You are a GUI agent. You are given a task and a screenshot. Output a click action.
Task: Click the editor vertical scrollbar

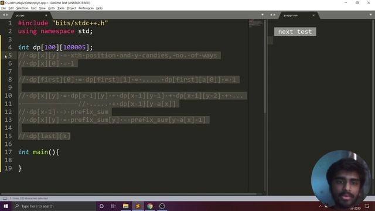(x=265, y=66)
